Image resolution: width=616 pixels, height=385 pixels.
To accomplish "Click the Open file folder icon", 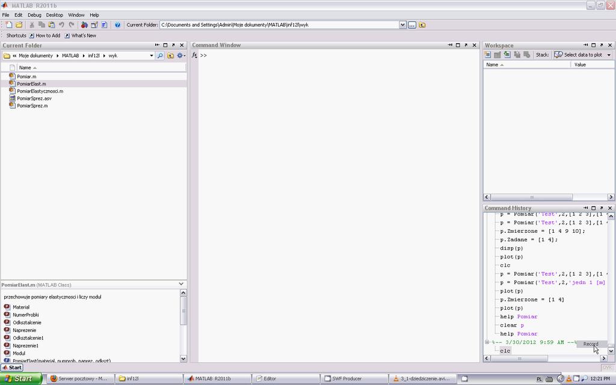I will [x=19, y=25].
